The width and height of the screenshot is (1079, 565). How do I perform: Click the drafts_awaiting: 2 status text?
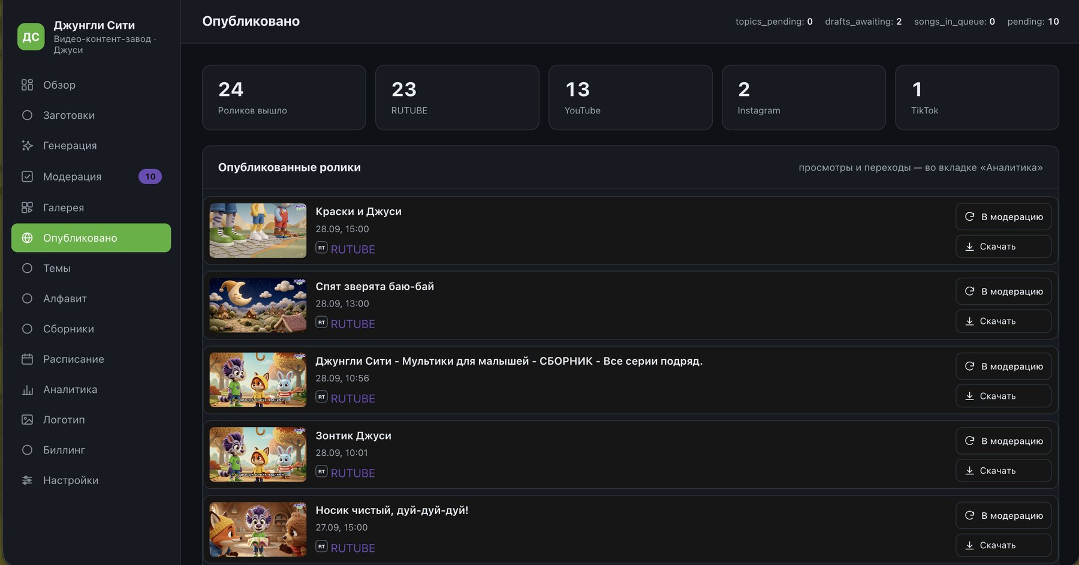tap(863, 22)
